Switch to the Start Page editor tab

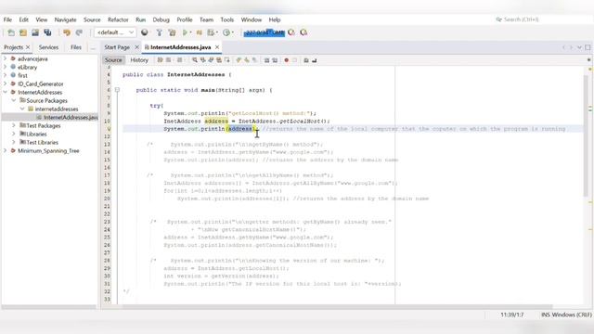tap(117, 47)
